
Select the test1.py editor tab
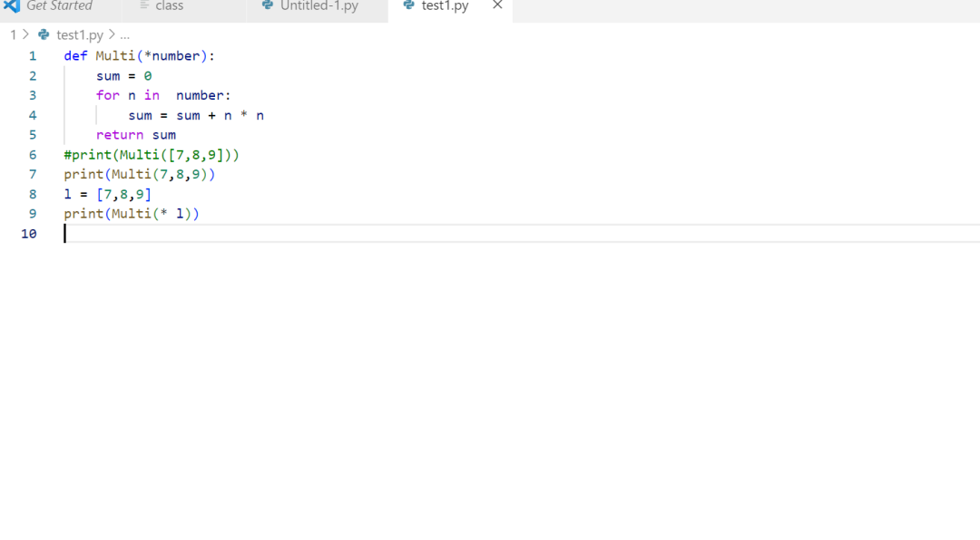click(445, 6)
